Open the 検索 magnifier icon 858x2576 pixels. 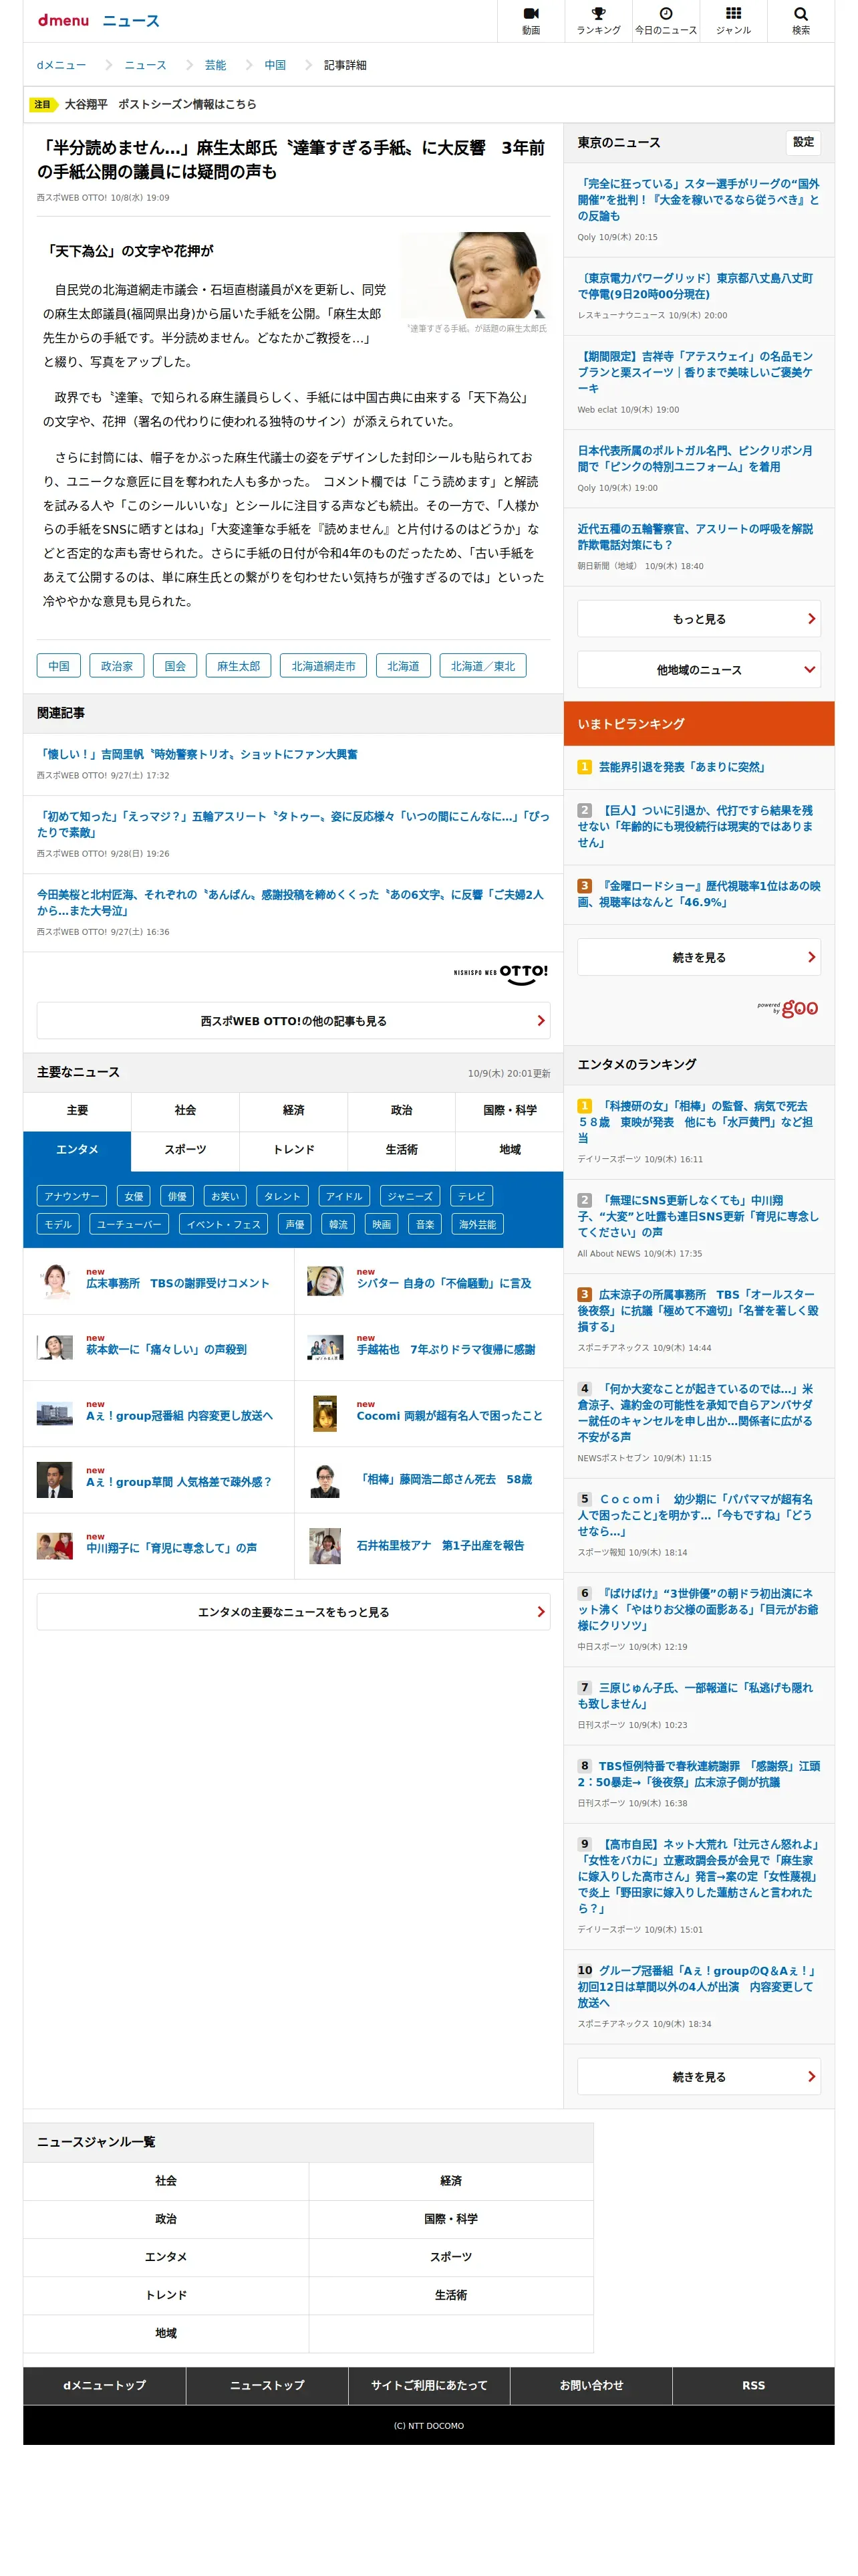(x=801, y=20)
